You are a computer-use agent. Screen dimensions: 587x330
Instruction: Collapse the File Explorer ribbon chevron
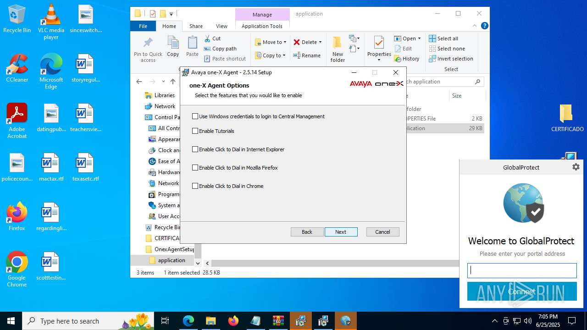(475, 26)
